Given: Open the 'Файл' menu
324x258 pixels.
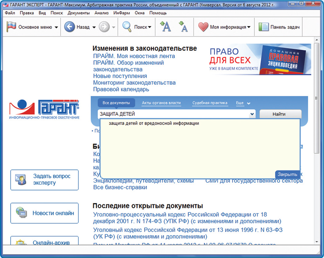Looking at the screenshot, I should [9, 13].
